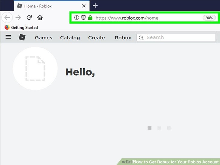Click the Roblox logo in the navigation bar

pos(22,37)
